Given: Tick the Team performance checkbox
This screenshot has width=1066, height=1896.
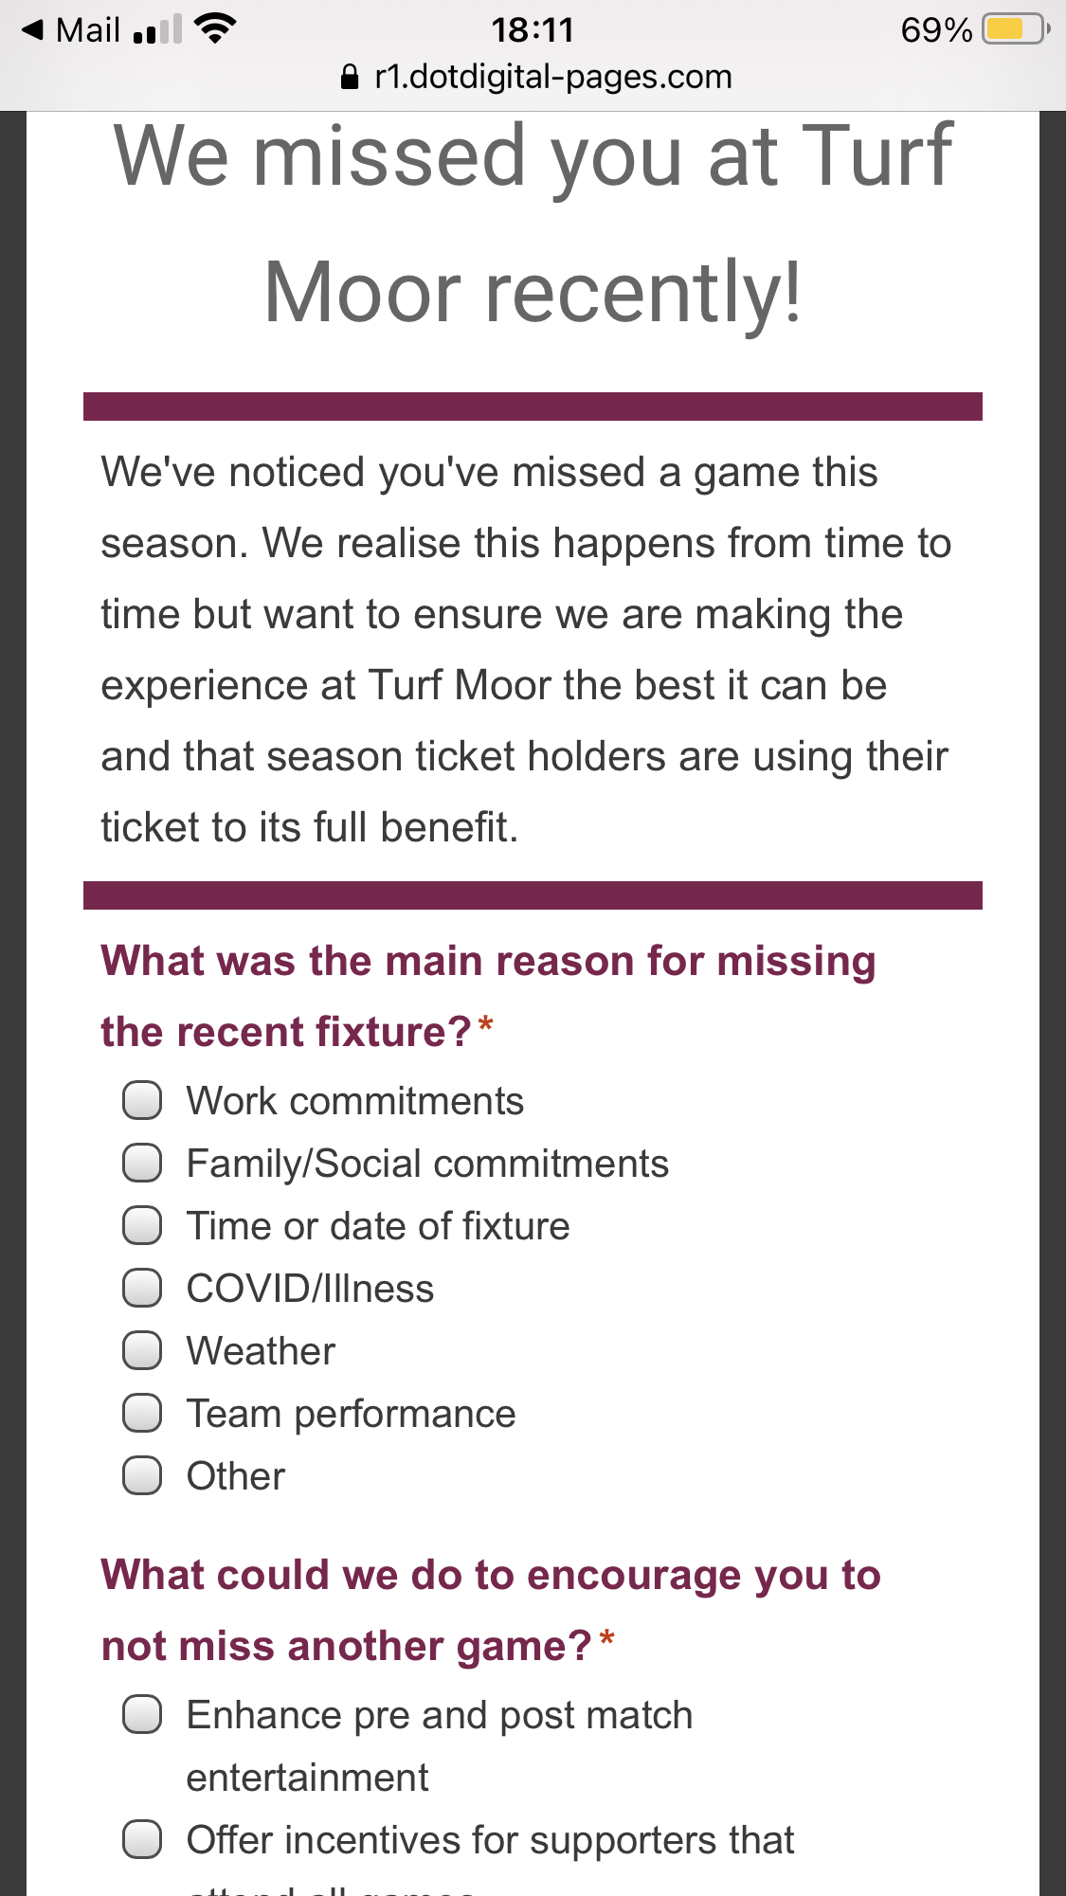Looking at the screenshot, I should pyautogui.click(x=142, y=1414).
